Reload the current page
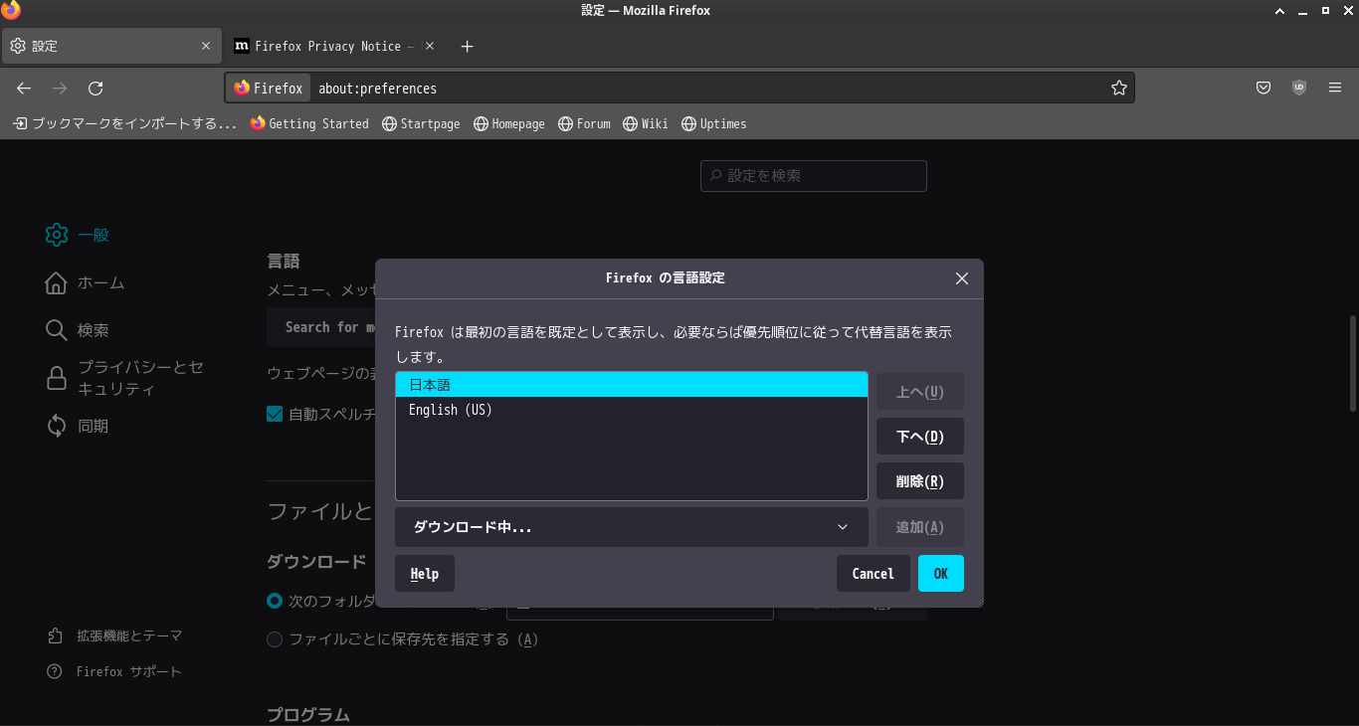Screen dimensions: 1359x726 96,89
